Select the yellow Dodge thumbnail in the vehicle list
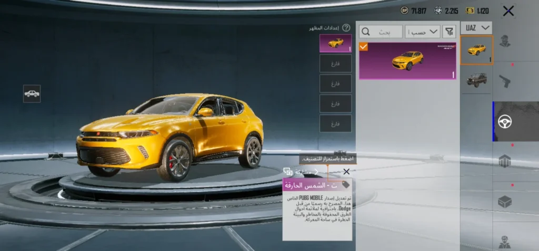Image resolution: width=539 pixels, height=251 pixels. pyautogui.click(x=476, y=50)
